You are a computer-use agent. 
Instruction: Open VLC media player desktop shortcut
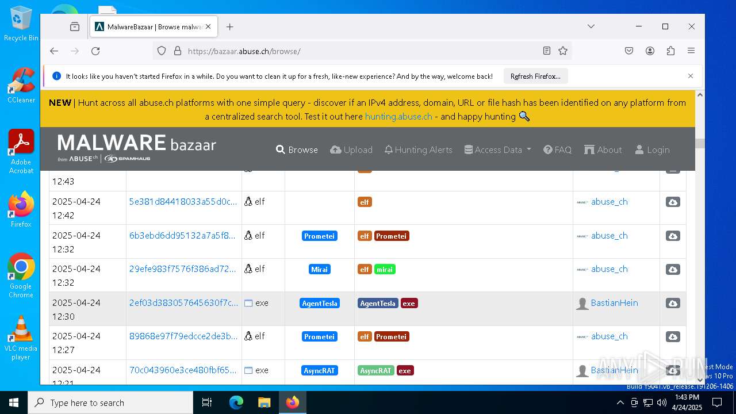tap(21, 338)
